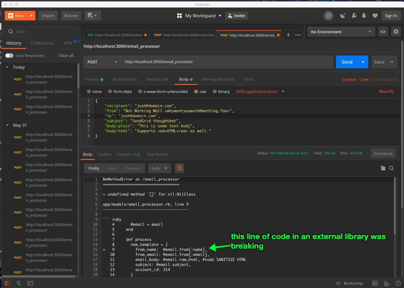Expand the My Workspace dropdown
The image size is (404, 288).
pyautogui.click(x=220, y=16)
